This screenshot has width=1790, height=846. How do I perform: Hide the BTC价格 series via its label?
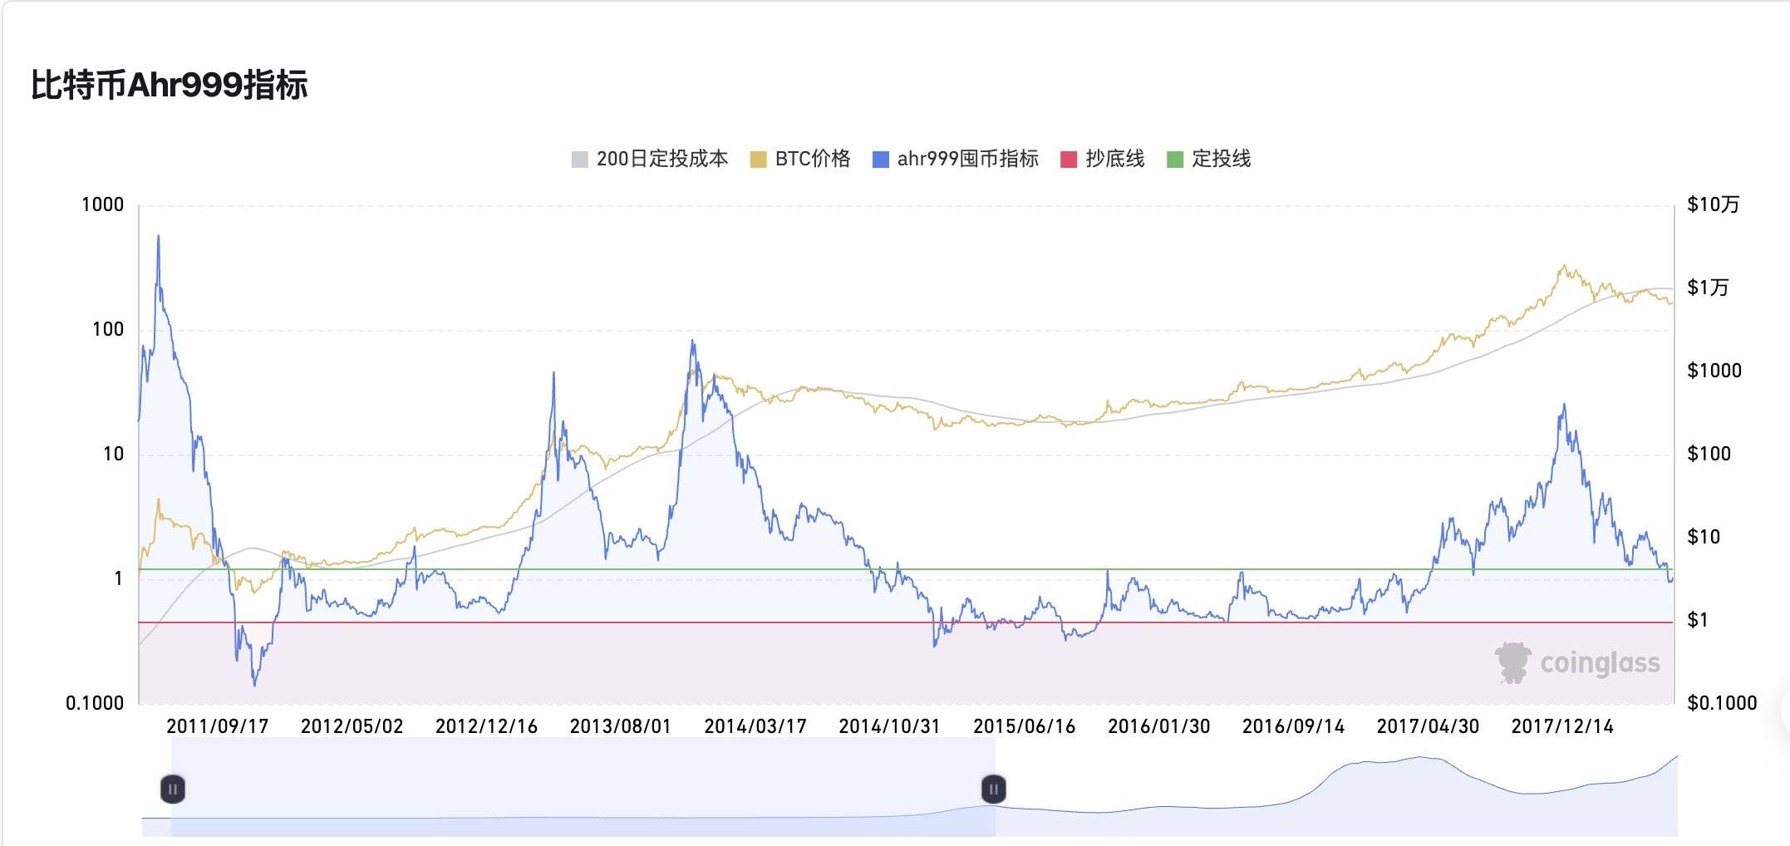(812, 159)
